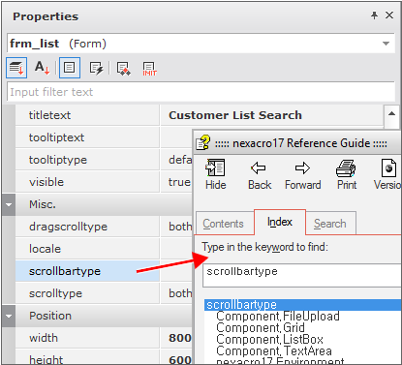Screen dimensions: 402x365
Task: Hide the help navigation pane
Action: click(x=216, y=174)
